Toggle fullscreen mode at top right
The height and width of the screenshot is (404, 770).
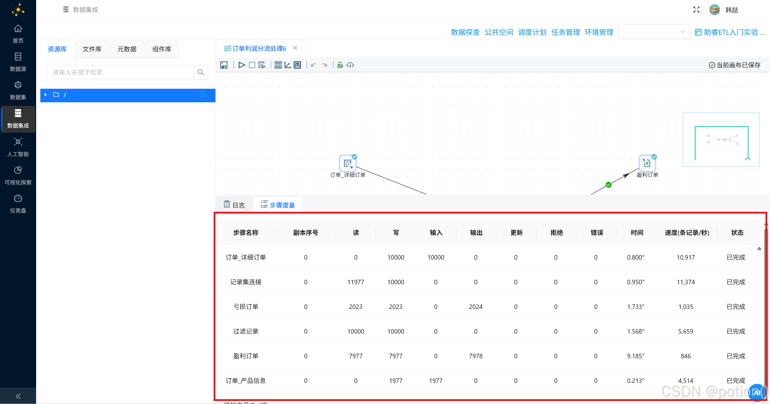[696, 9]
